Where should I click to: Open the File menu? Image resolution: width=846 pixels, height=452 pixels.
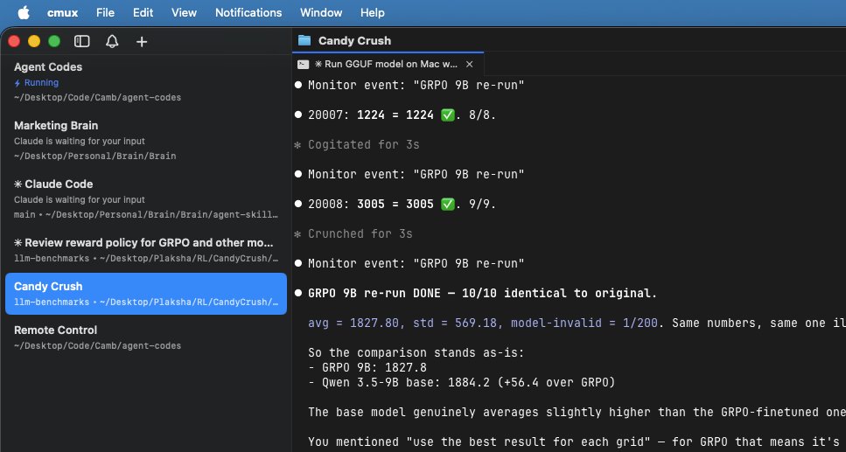pos(105,12)
